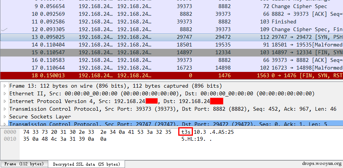Click destination port 19535 in packet 14

coord(223,45)
